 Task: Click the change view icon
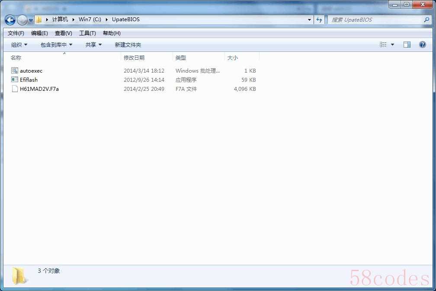tap(383, 45)
